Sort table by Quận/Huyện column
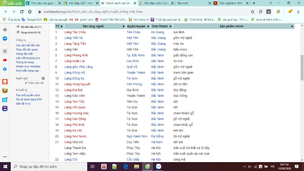The width and height of the screenshot is (304, 171). 138,26
